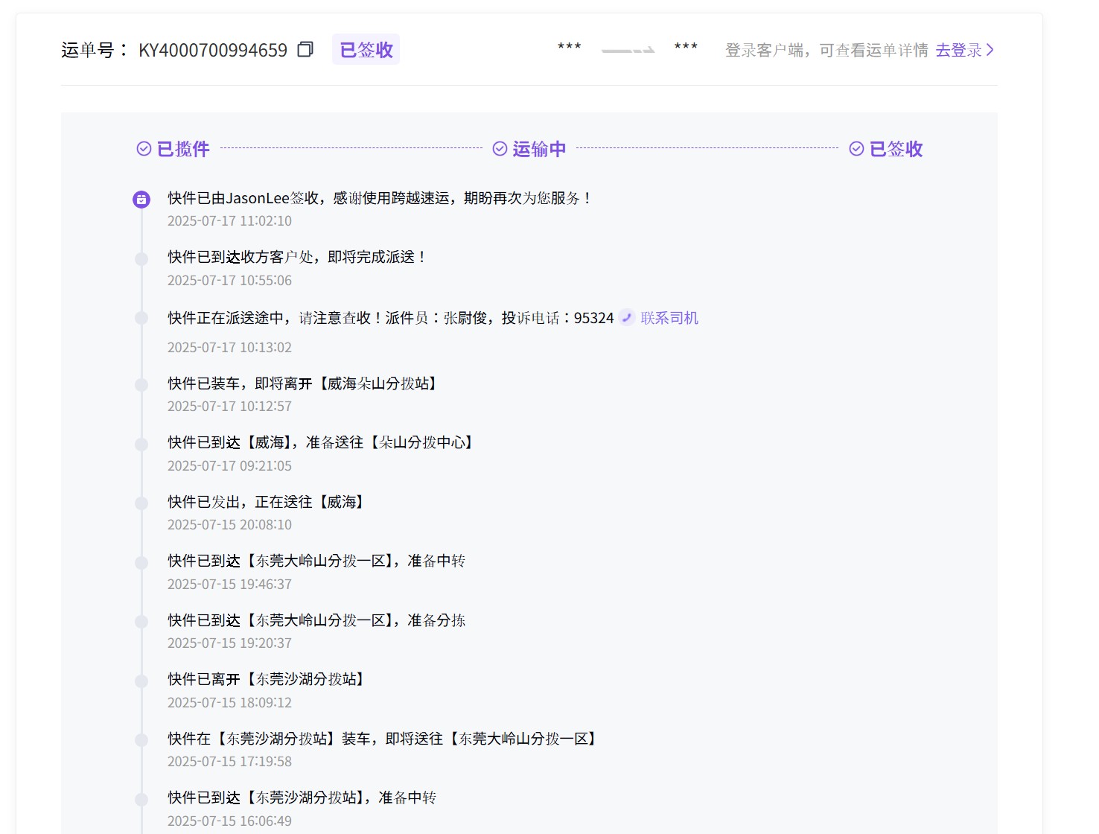Image resolution: width=1099 pixels, height=834 pixels.
Task: Click the 运单号 label
Action: (x=95, y=50)
